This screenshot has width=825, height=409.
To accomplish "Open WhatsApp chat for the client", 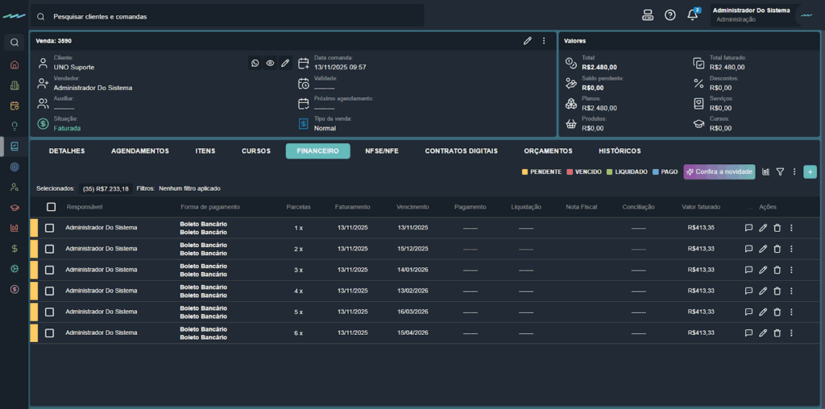I will click(255, 63).
